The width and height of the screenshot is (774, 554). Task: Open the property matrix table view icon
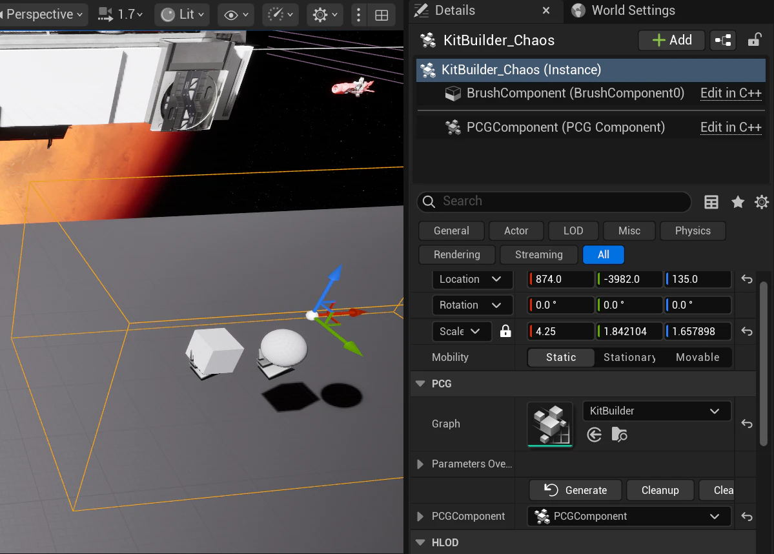711,202
